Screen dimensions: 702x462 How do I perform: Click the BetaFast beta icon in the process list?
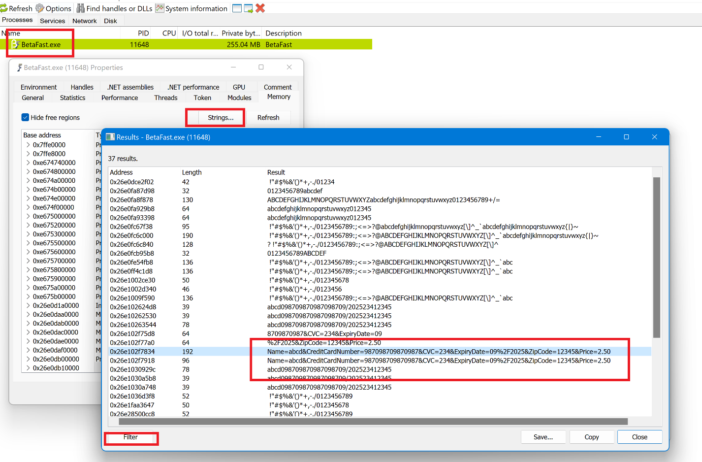[x=15, y=44]
